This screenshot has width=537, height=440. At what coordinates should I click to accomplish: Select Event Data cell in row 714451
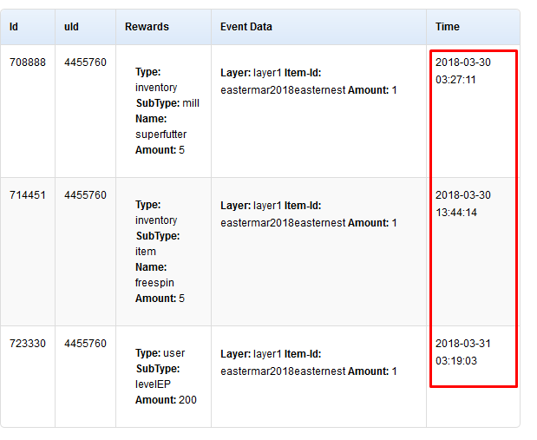309,214
